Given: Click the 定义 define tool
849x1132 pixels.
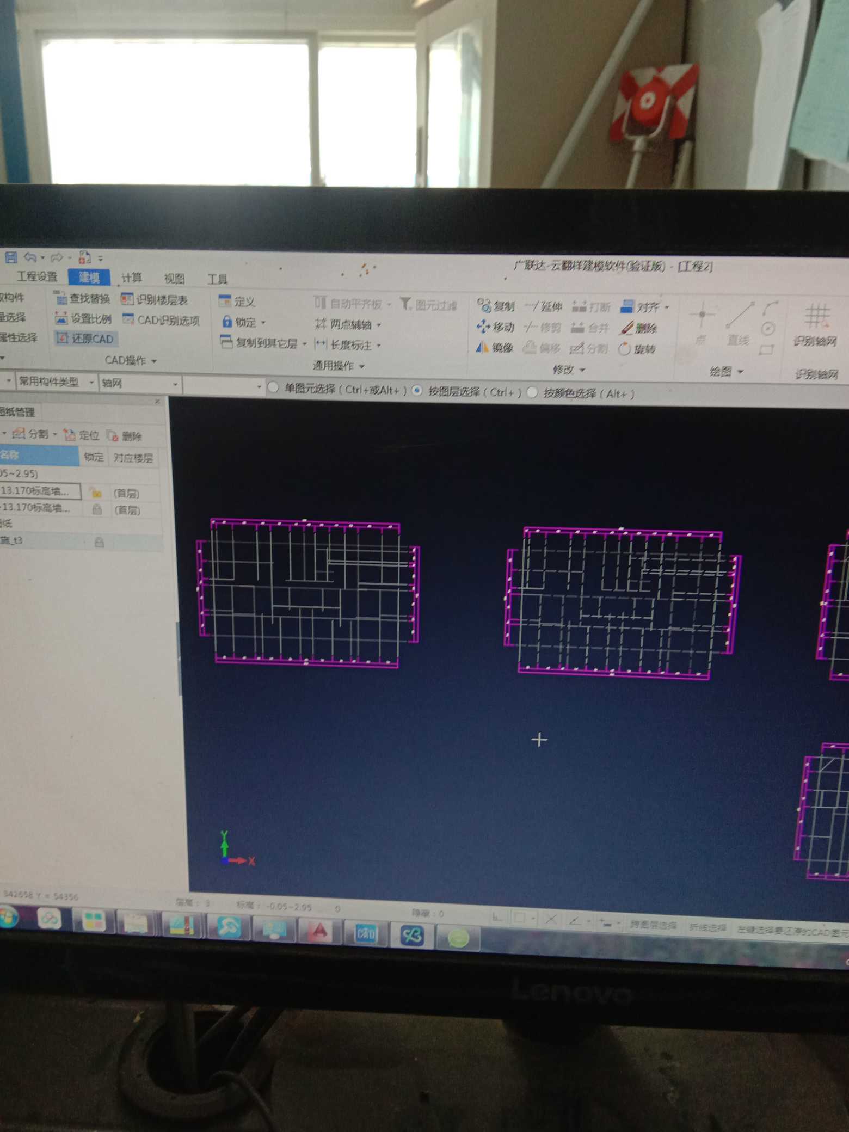Looking at the screenshot, I should click(237, 301).
